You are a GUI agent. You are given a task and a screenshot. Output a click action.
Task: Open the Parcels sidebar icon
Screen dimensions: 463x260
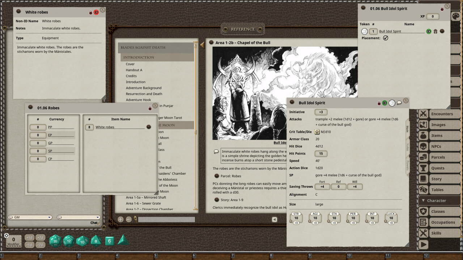tap(423, 157)
